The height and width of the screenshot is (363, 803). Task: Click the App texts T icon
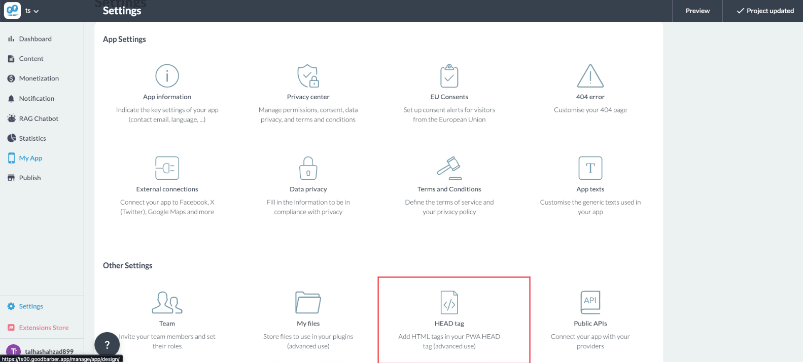coord(590,168)
